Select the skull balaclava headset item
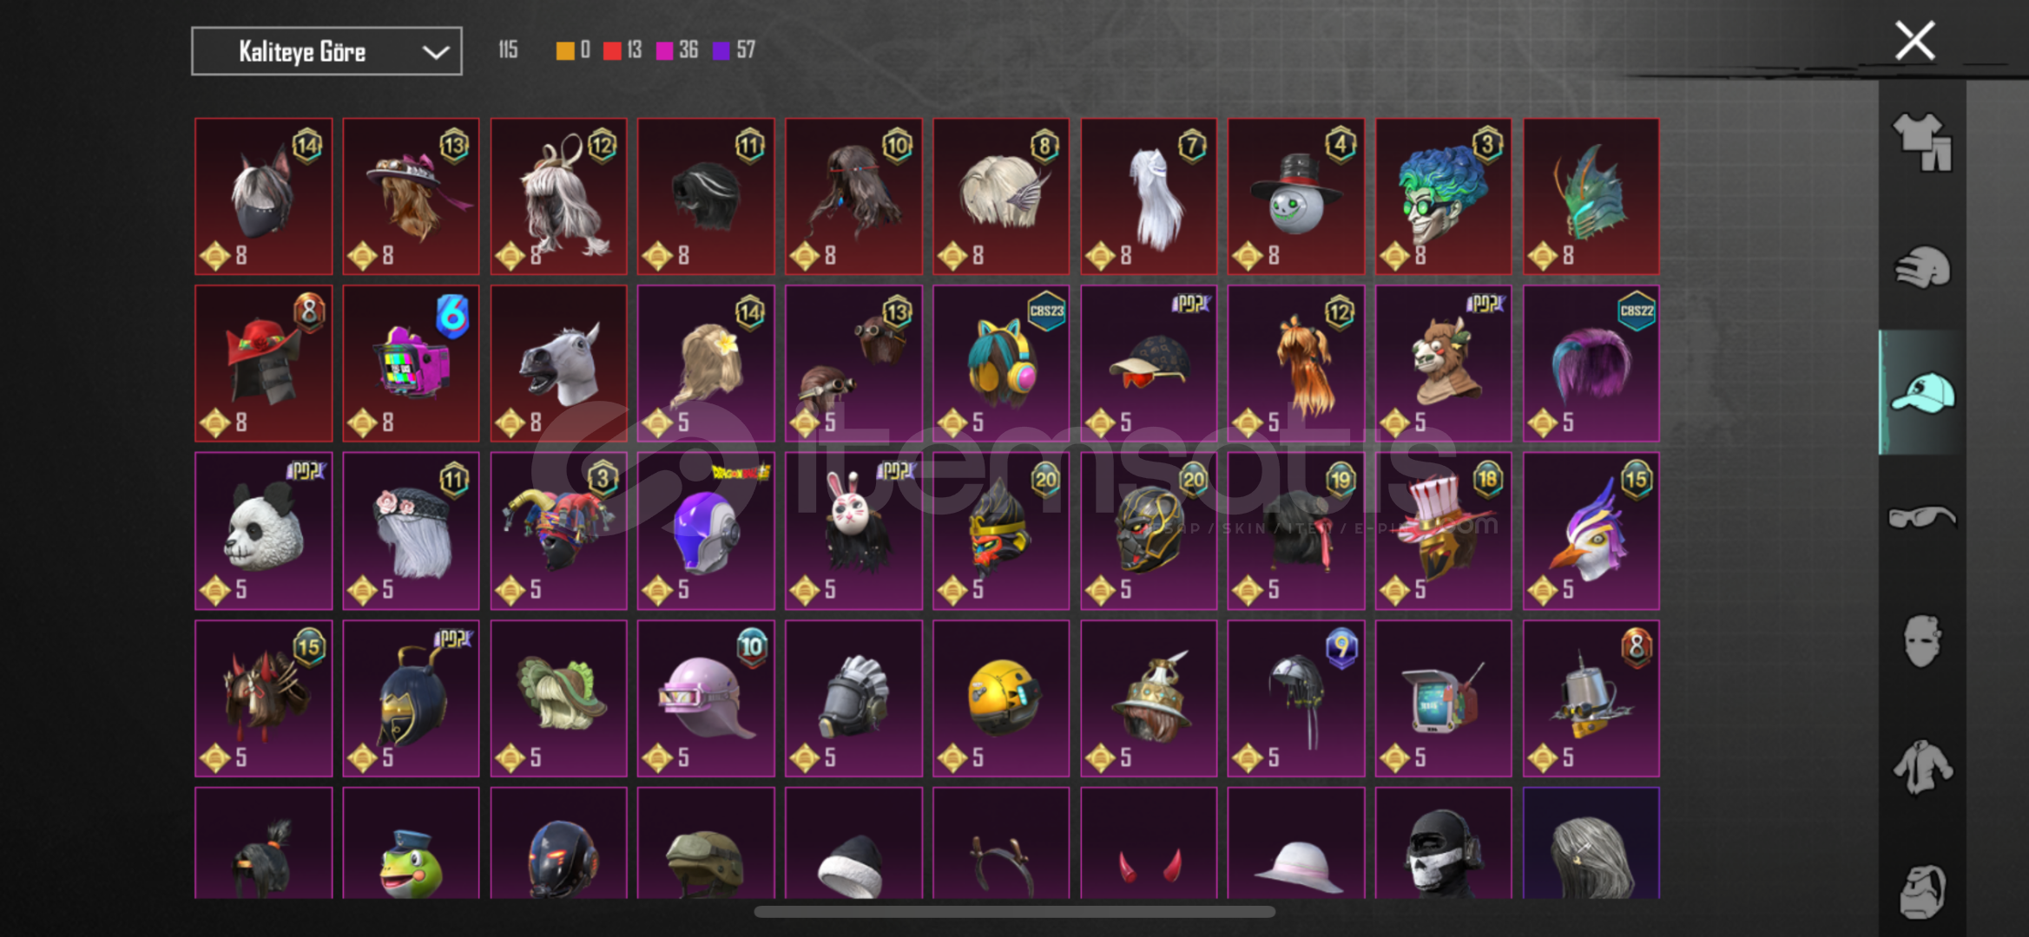Viewport: 2029px width, 937px height. tap(1443, 843)
